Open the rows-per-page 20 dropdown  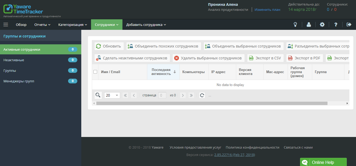coord(112,95)
